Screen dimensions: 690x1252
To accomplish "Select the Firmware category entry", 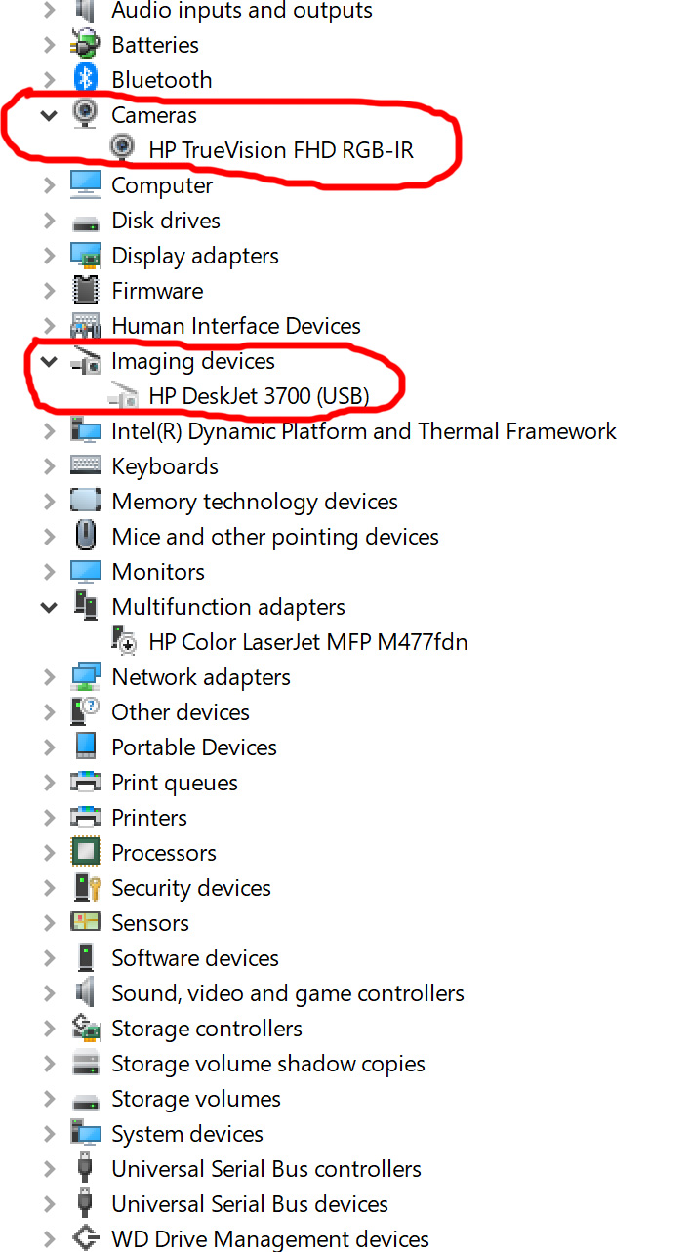I will (157, 290).
